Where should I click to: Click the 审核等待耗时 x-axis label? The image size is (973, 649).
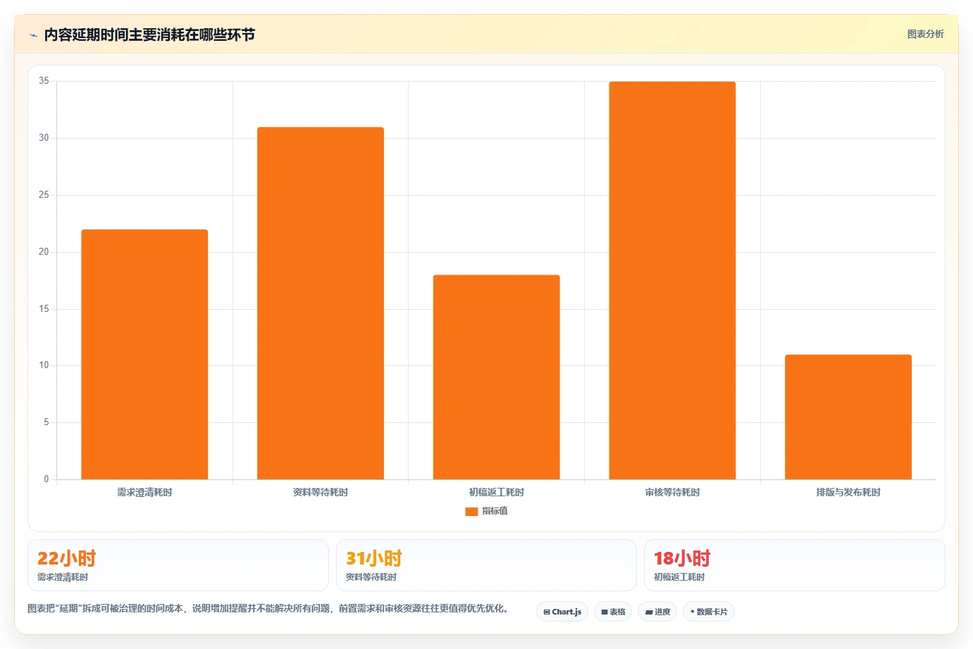672,493
